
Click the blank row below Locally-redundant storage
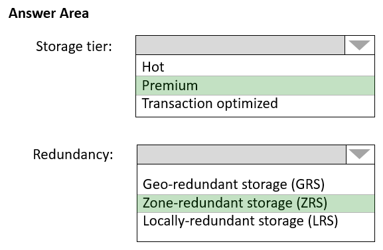256,235
